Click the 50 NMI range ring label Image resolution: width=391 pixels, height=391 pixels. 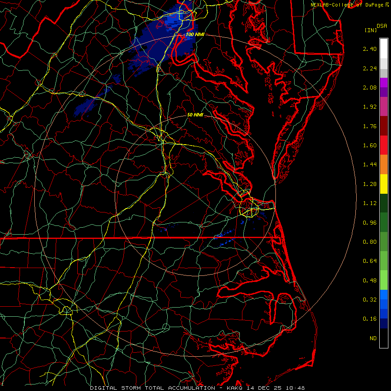(x=195, y=115)
